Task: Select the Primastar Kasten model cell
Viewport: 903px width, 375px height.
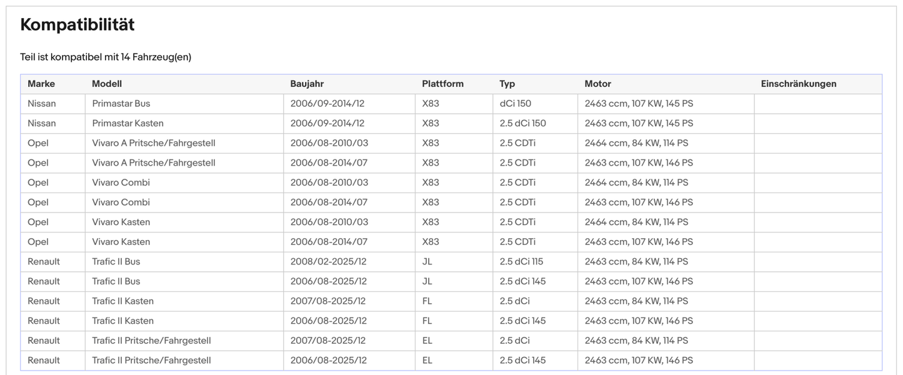Action: click(x=127, y=123)
